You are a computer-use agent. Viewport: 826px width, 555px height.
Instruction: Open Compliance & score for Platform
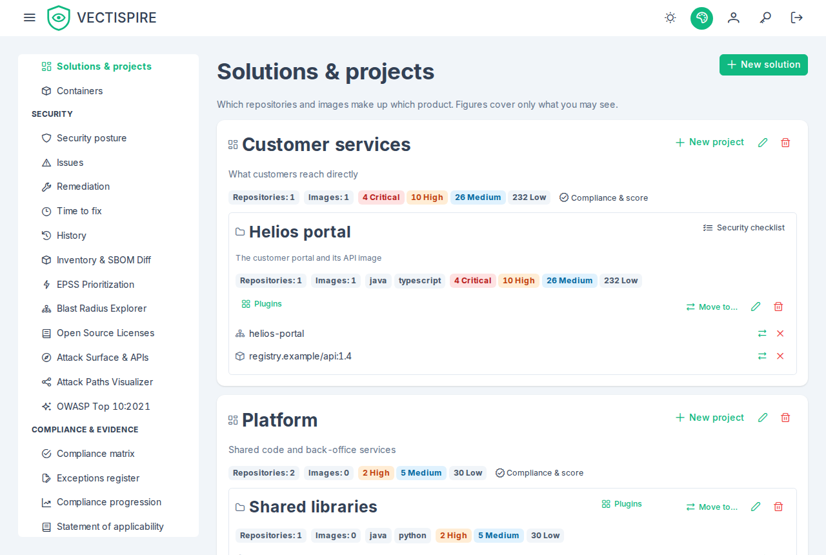(539, 473)
